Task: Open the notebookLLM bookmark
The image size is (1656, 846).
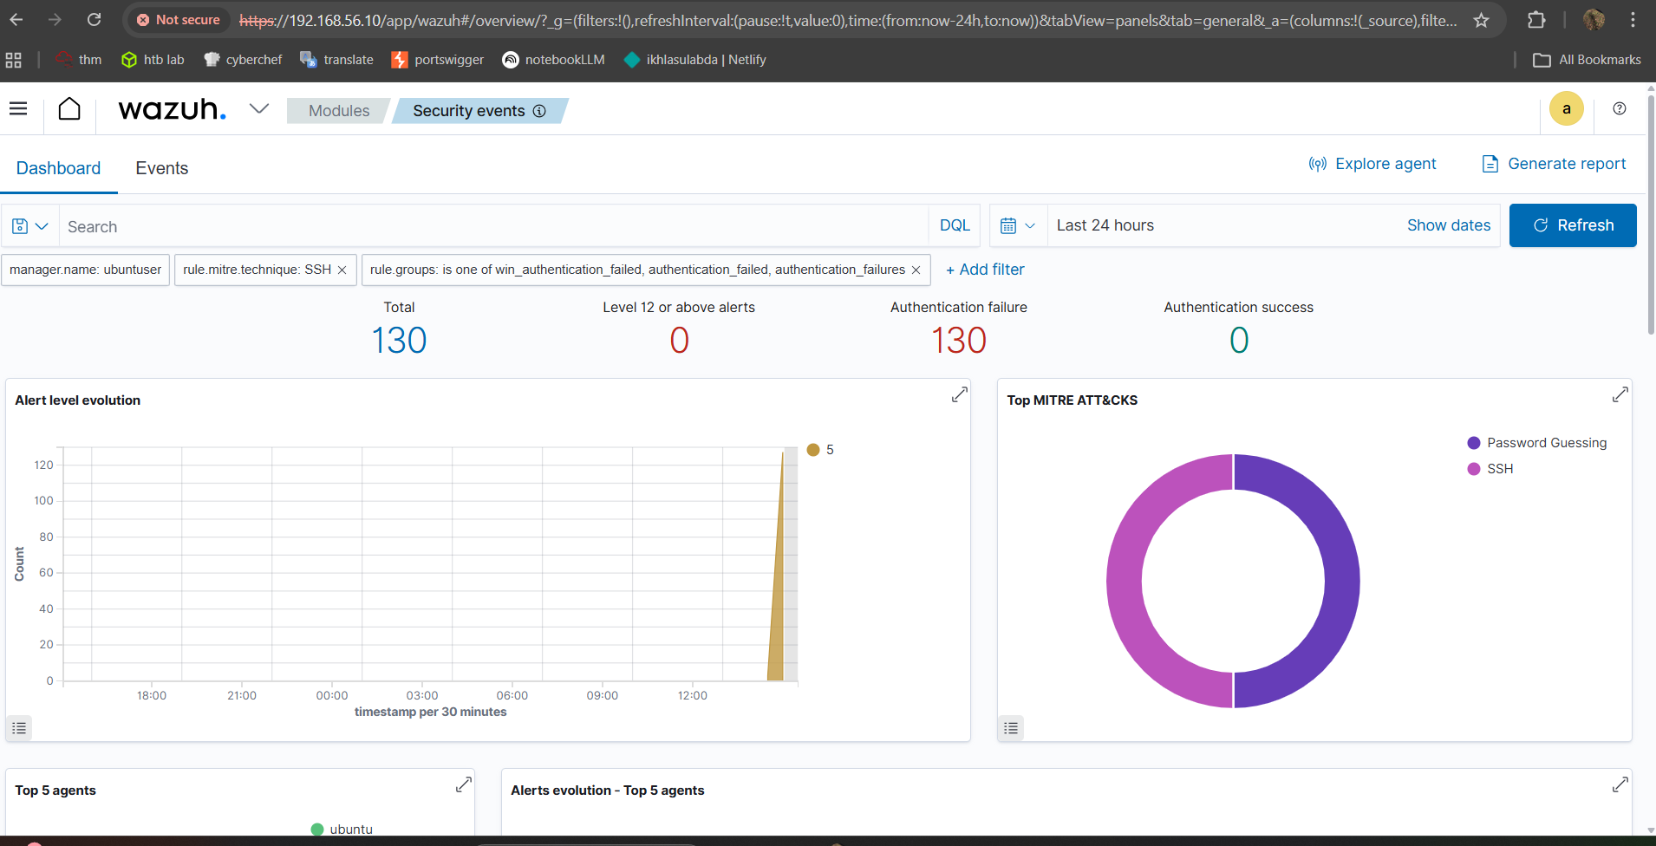Action: coord(553,60)
